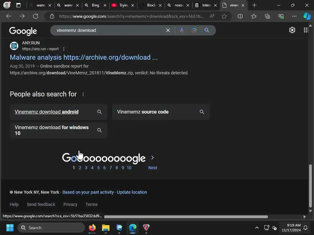Close the Bing tab
The image size is (314, 235).
coord(105,6)
